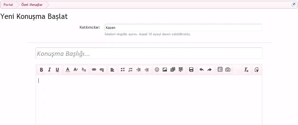Open the smiley emoticon picker
The width and height of the screenshot is (298, 125).
(x=157, y=70)
